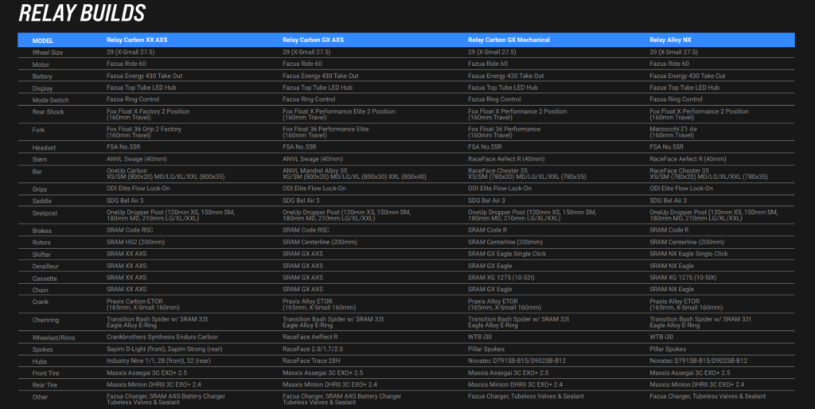Select the Praxis Carbon ETOR crank cell
815x409 pixels.
coord(143,305)
